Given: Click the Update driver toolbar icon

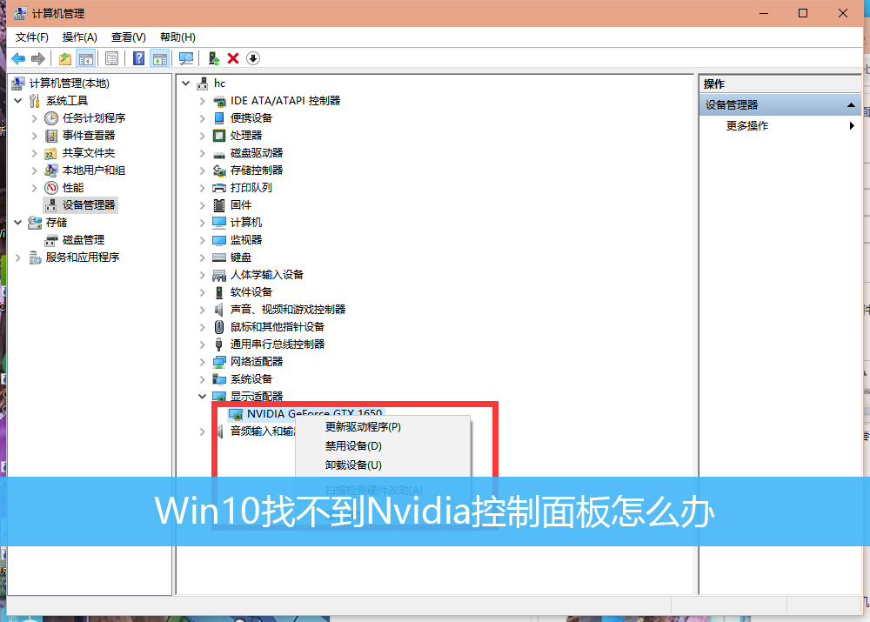Looking at the screenshot, I should [x=214, y=58].
